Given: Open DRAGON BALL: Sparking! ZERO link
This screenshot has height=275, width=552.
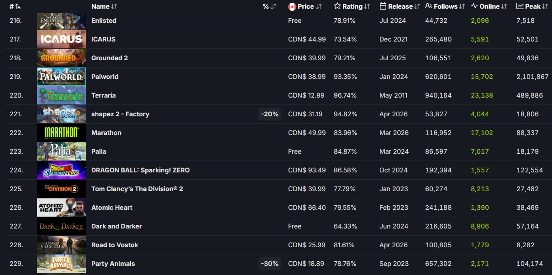Looking at the screenshot, I should (x=141, y=170).
